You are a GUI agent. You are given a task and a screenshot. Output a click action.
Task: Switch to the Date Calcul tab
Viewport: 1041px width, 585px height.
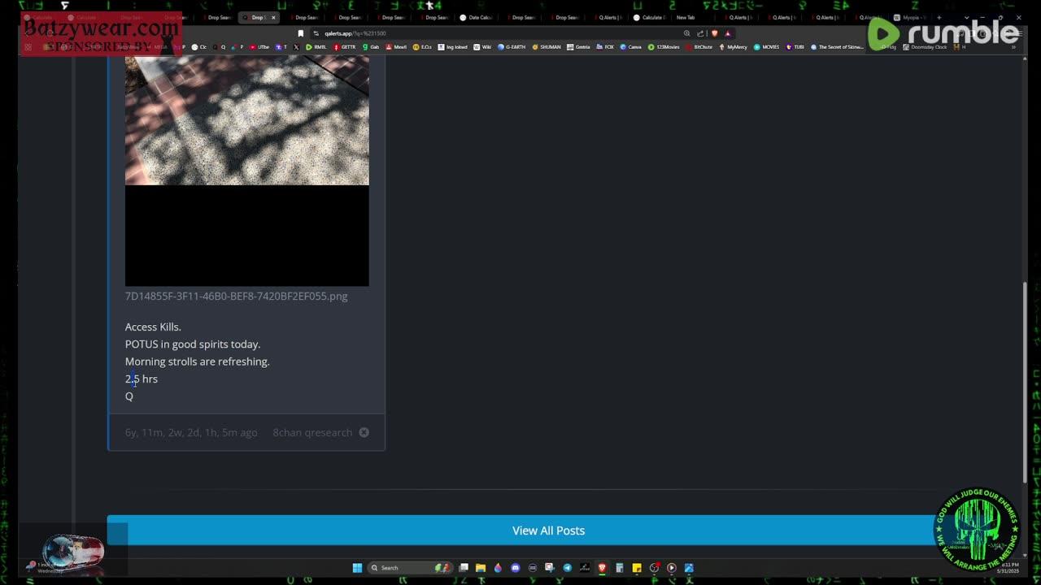coord(476,17)
